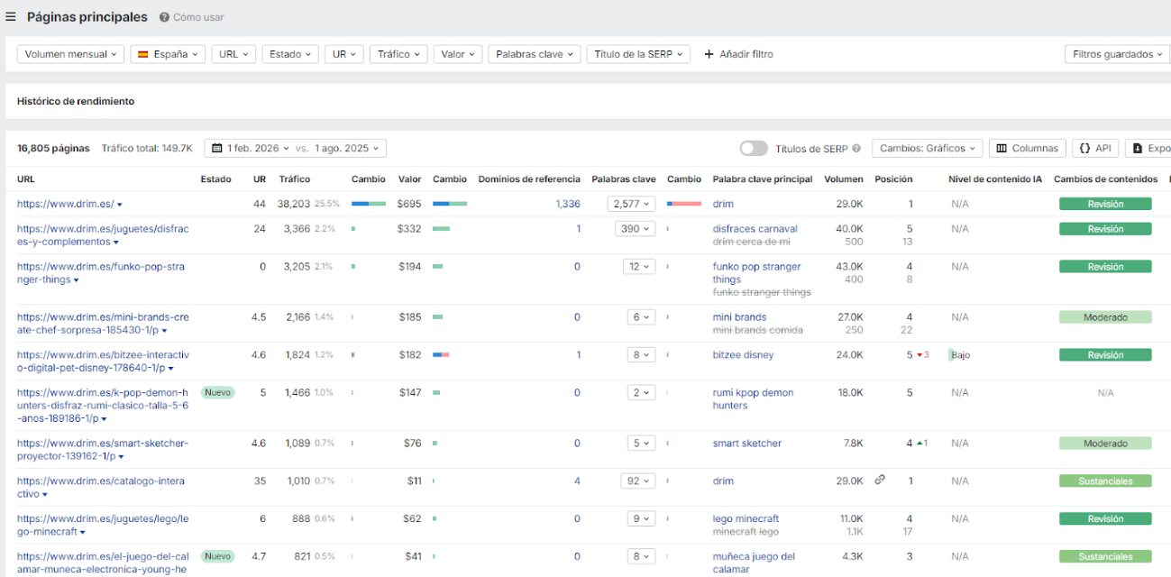The width and height of the screenshot is (1171, 577).
Task: Click the Revisión badge in the first row
Action: click(x=1105, y=204)
